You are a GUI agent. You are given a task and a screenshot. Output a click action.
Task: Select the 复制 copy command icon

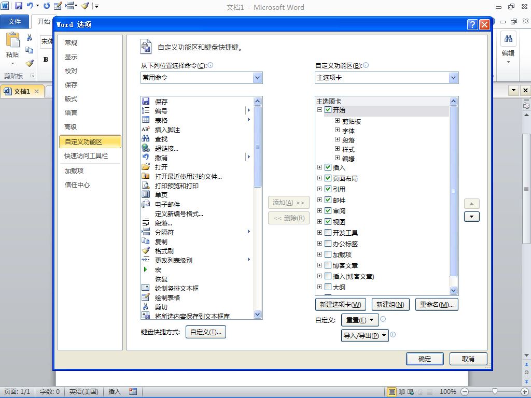pos(146,241)
